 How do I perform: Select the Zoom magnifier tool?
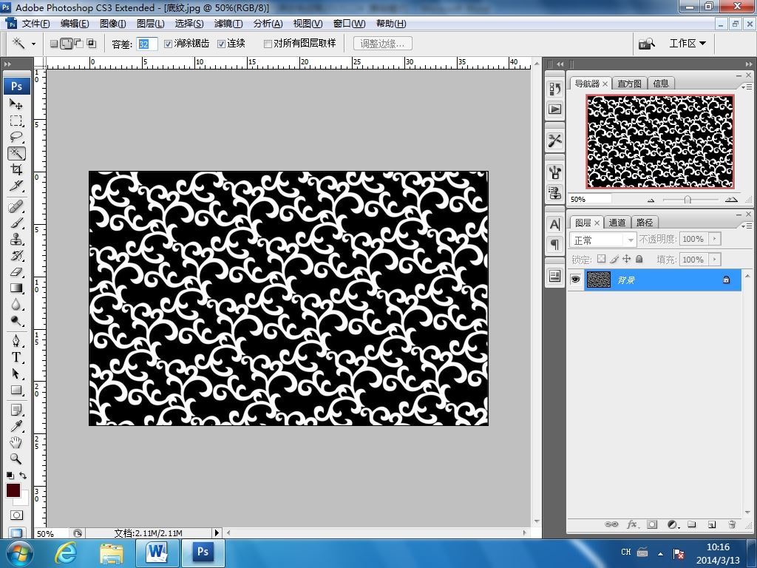(x=16, y=459)
